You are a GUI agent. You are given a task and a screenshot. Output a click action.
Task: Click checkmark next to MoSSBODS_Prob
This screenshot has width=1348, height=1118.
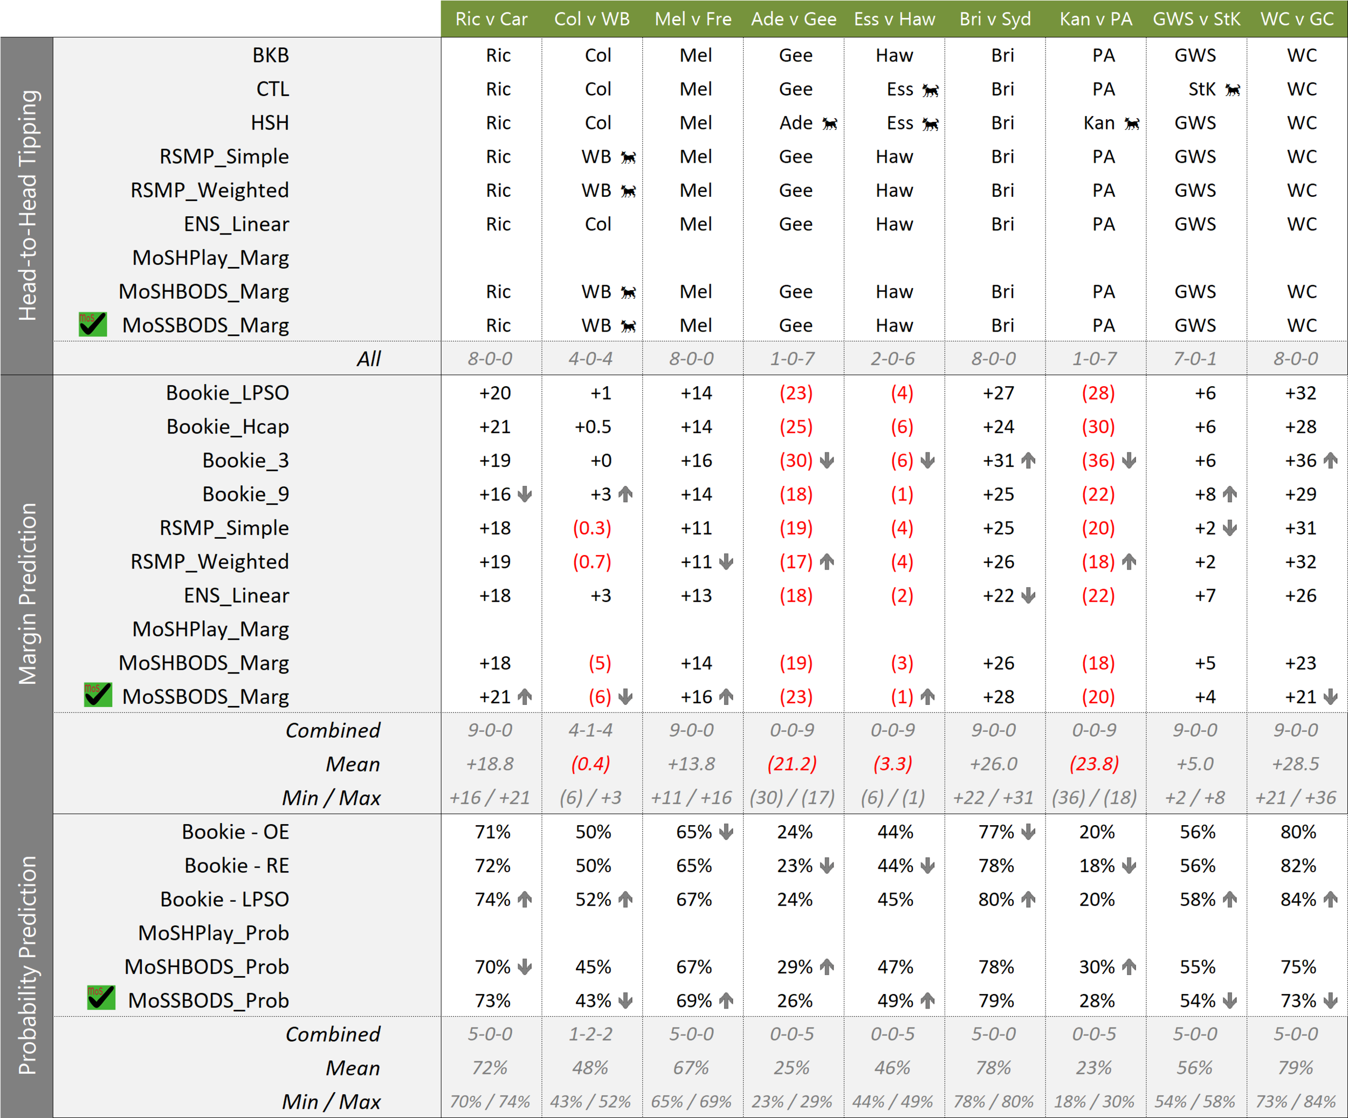101,999
